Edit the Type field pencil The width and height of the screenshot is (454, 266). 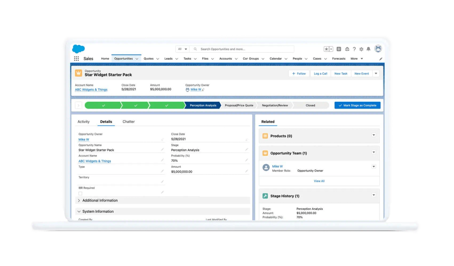point(162,171)
